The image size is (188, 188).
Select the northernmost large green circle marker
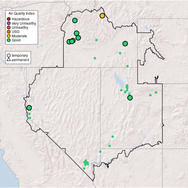[75, 20]
